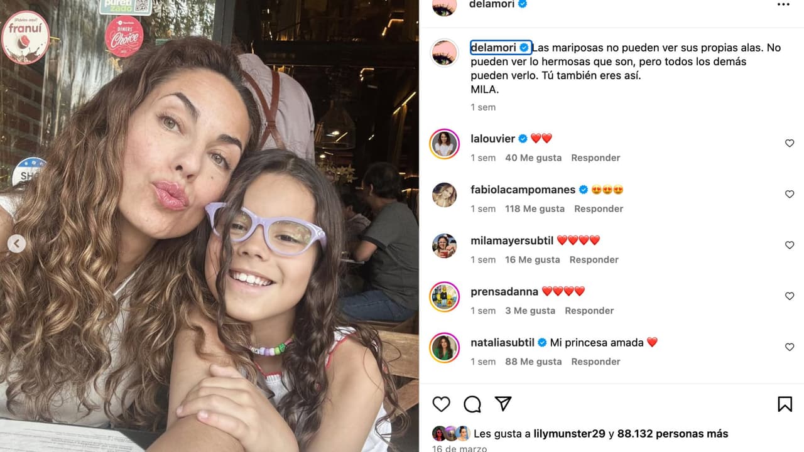Like nataliasubtil's comment heart

pos(790,347)
